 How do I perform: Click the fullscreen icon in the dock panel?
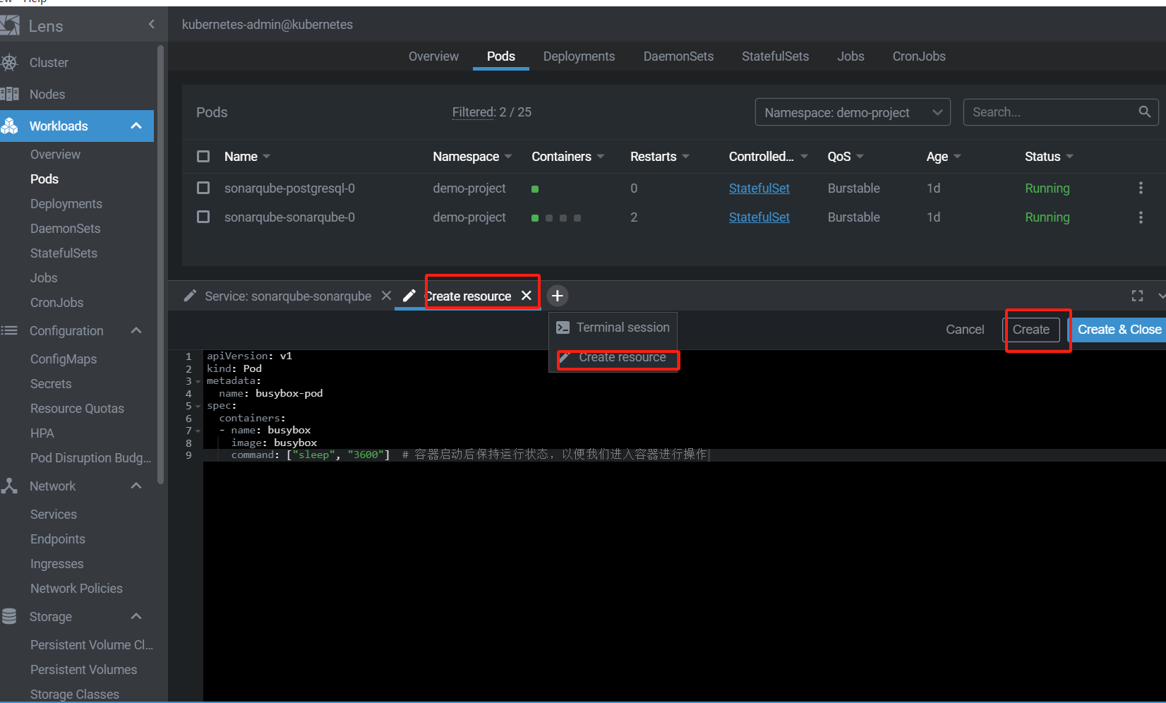click(1137, 296)
